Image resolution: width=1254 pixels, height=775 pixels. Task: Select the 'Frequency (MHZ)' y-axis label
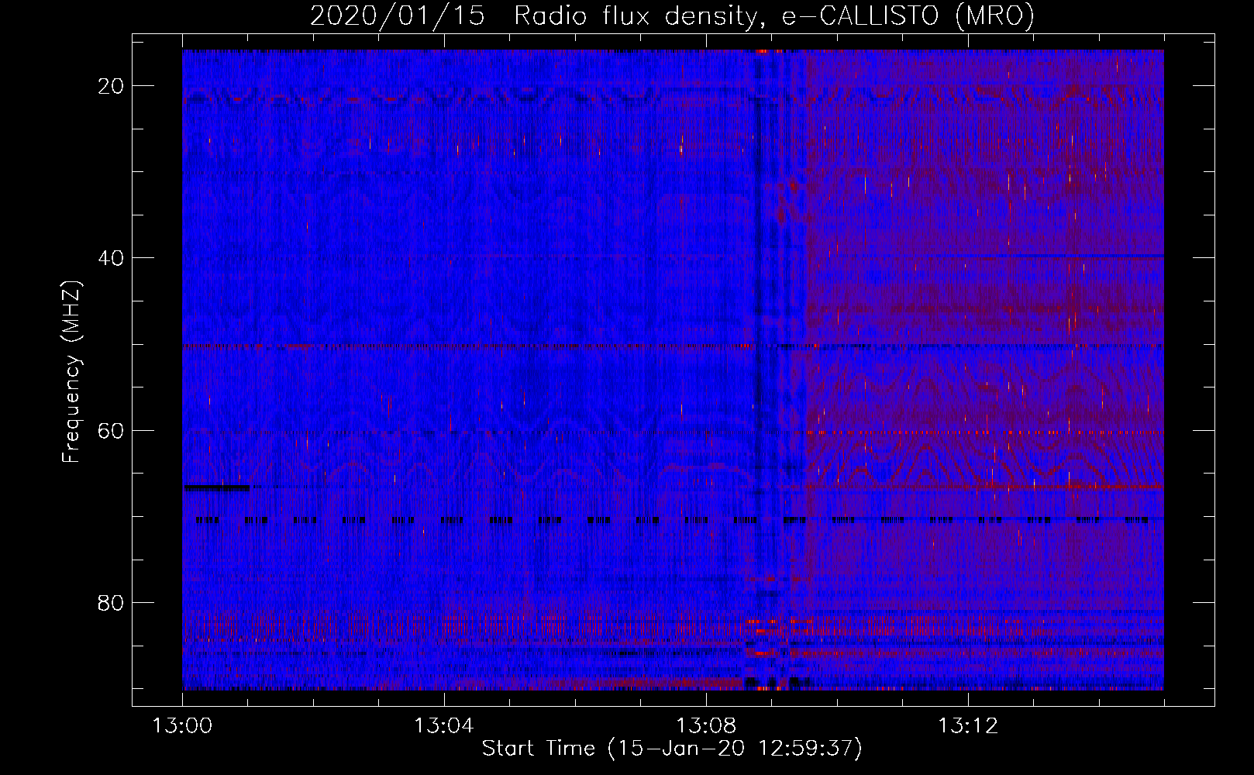click(71, 371)
